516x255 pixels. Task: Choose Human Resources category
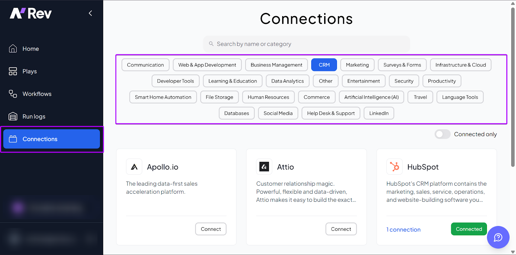pyautogui.click(x=268, y=97)
